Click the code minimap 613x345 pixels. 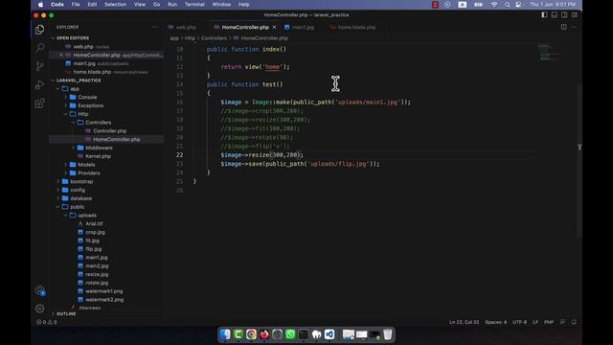pyautogui.click(x=549, y=52)
